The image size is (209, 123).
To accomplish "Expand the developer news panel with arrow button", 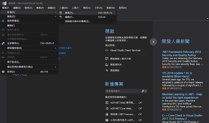I will (x=153, y=42).
